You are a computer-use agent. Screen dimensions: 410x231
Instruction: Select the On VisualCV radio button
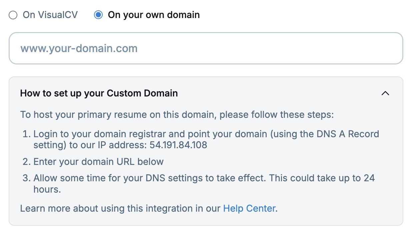click(x=13, y=15)
